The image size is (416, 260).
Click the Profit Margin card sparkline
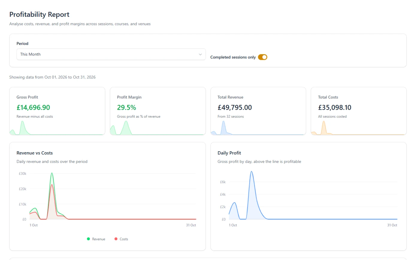(158, 128)
